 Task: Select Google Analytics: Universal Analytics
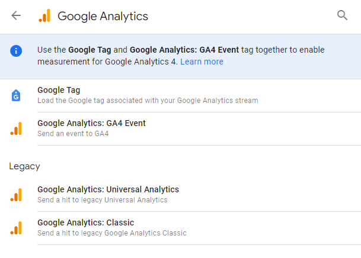point(180,195)
